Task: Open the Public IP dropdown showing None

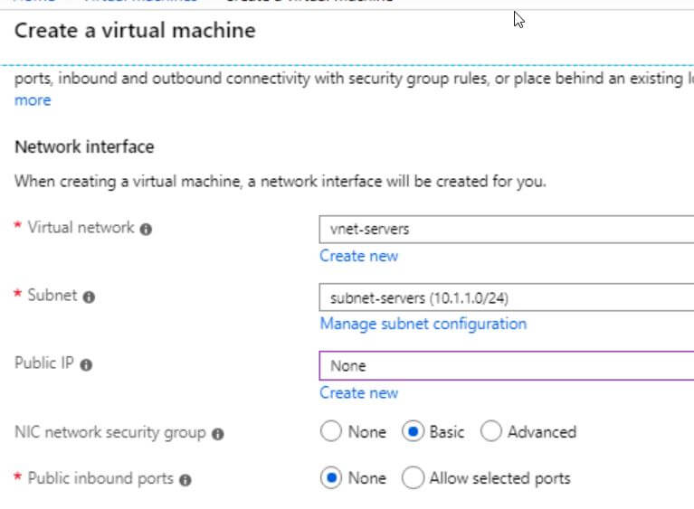Action: (507, 366)
